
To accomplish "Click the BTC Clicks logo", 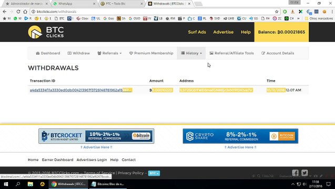I will click(46, 32).
